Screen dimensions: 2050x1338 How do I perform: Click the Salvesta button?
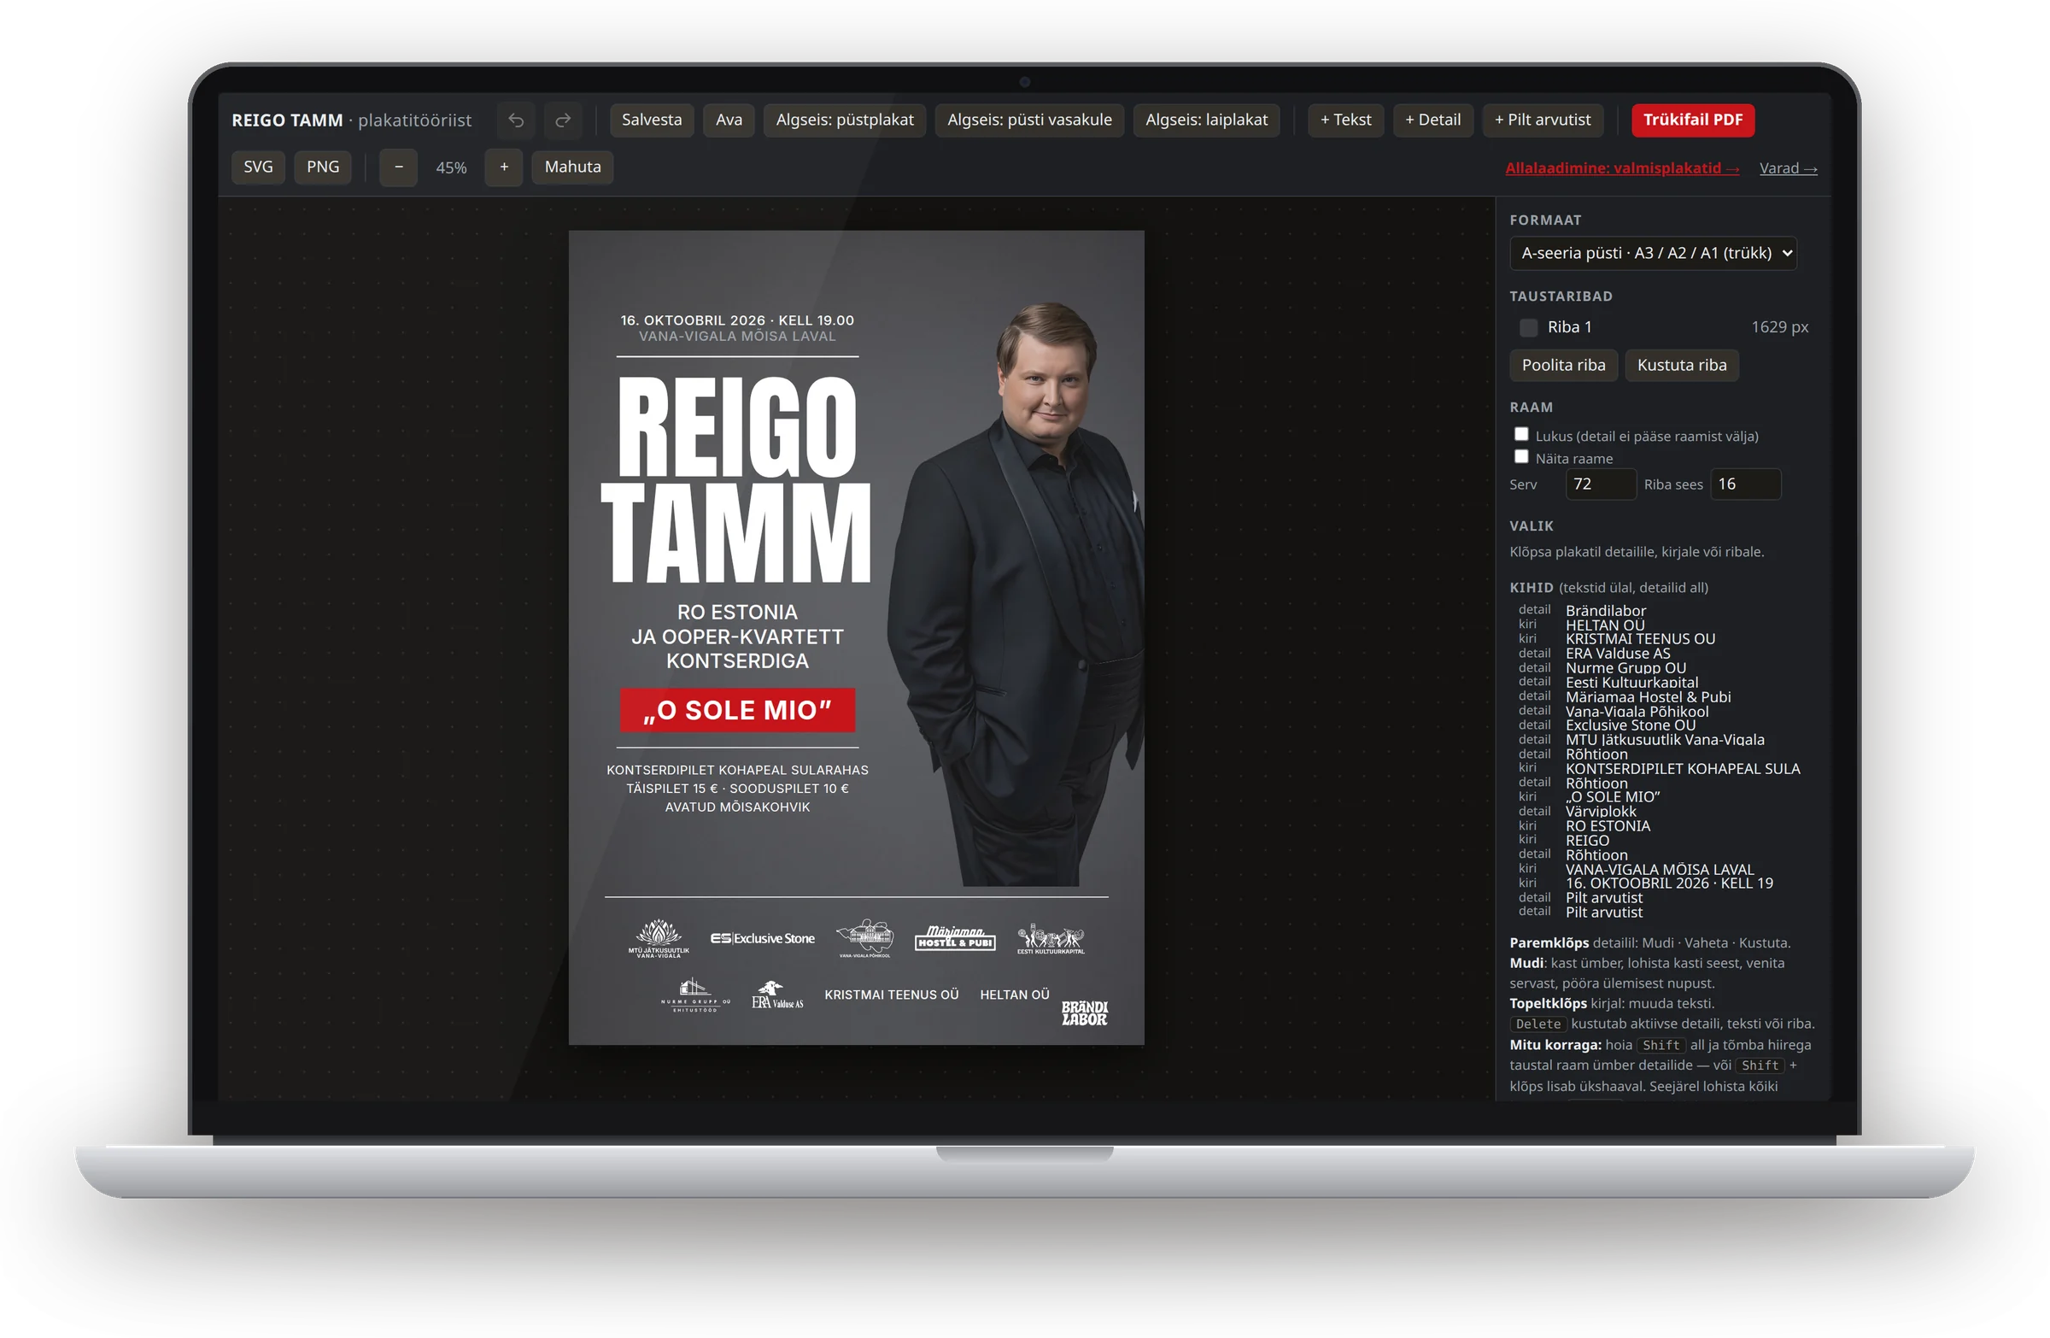[651, 120]
